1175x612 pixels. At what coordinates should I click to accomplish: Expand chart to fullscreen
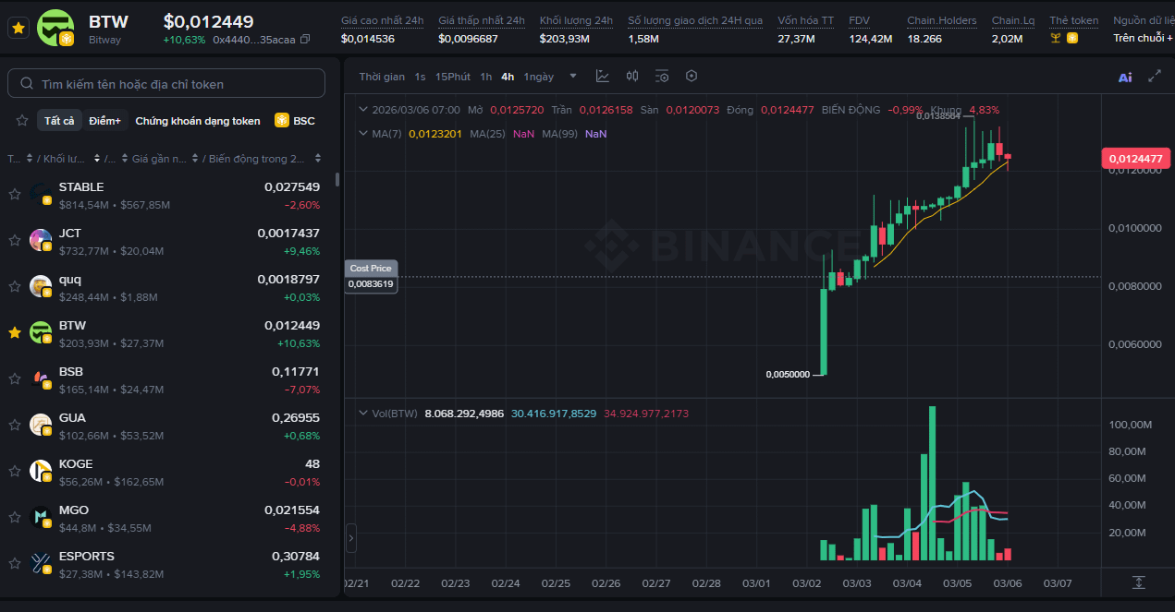pyautogui.click(x=1155, y=77)
